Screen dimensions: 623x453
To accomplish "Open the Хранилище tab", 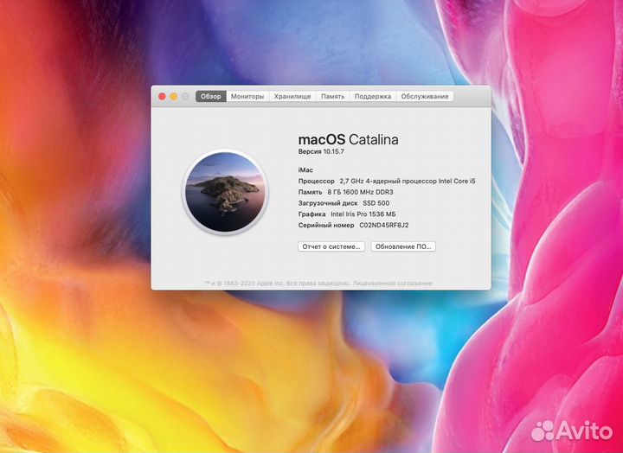I will point(292,97).
